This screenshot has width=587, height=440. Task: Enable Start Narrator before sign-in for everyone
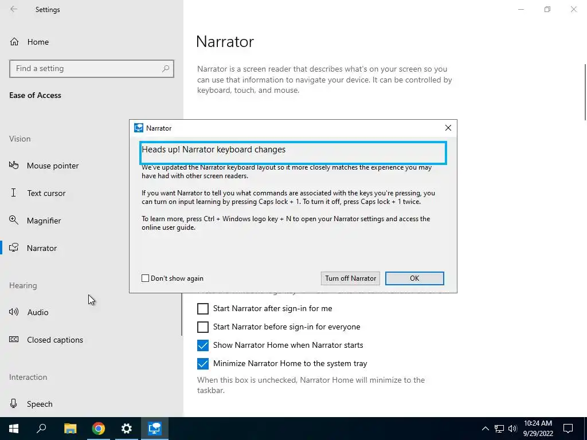203,327
